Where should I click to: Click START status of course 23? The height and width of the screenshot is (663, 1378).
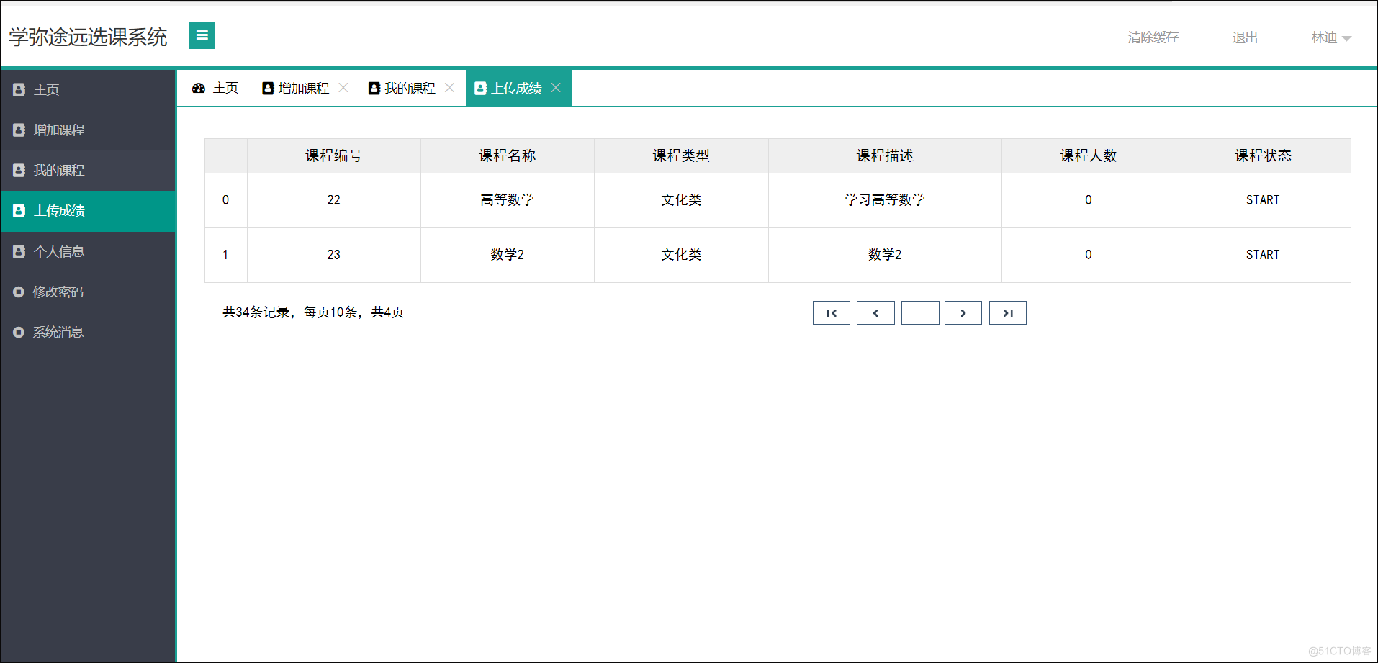click(1264, 255)
